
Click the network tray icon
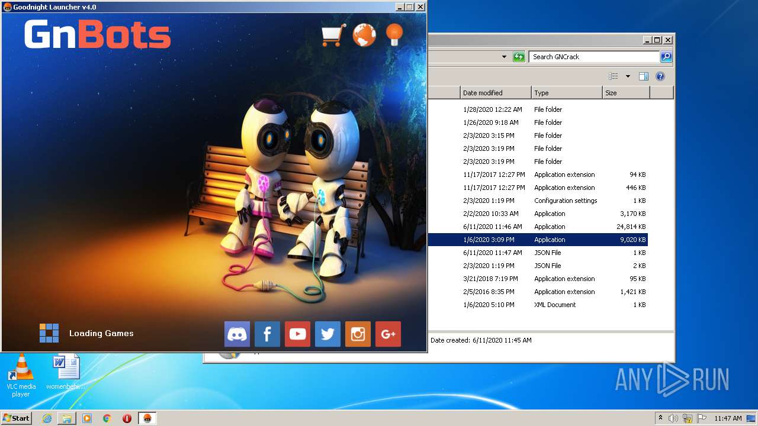point(688,418)
